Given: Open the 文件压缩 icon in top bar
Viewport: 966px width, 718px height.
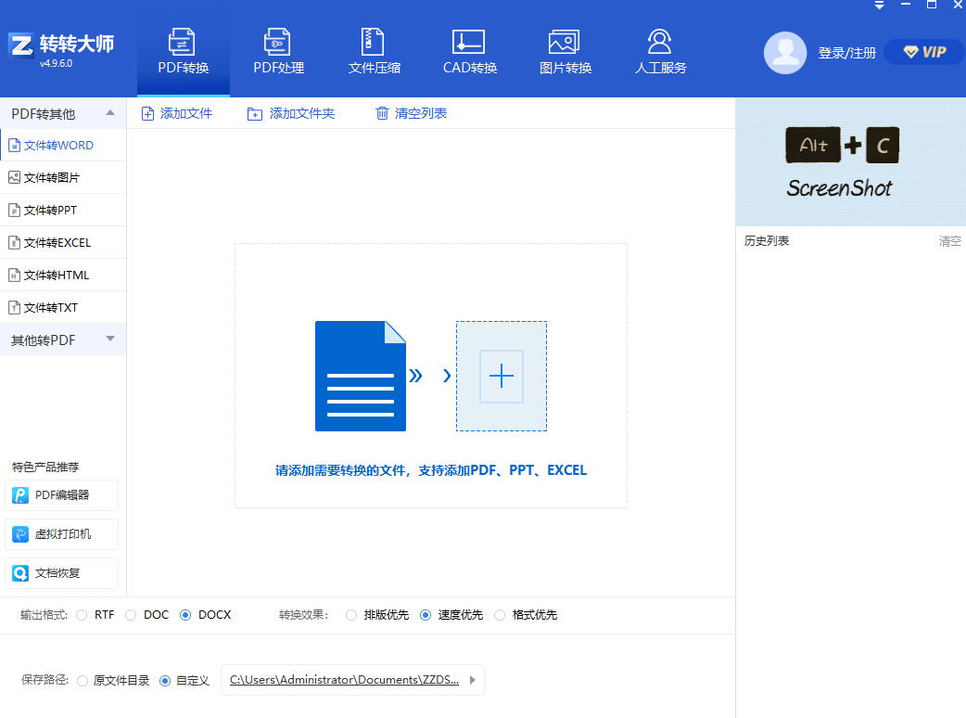Looking at the screenshot, I should tap(374, 43).
